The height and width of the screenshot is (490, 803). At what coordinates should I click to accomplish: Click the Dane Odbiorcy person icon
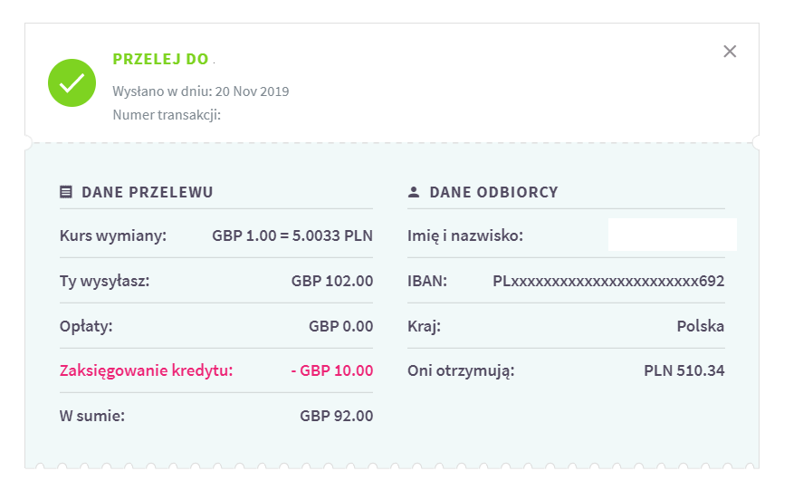tap(414, 192)
